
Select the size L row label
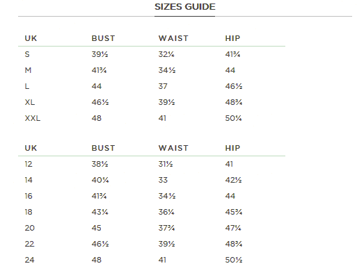27,86
